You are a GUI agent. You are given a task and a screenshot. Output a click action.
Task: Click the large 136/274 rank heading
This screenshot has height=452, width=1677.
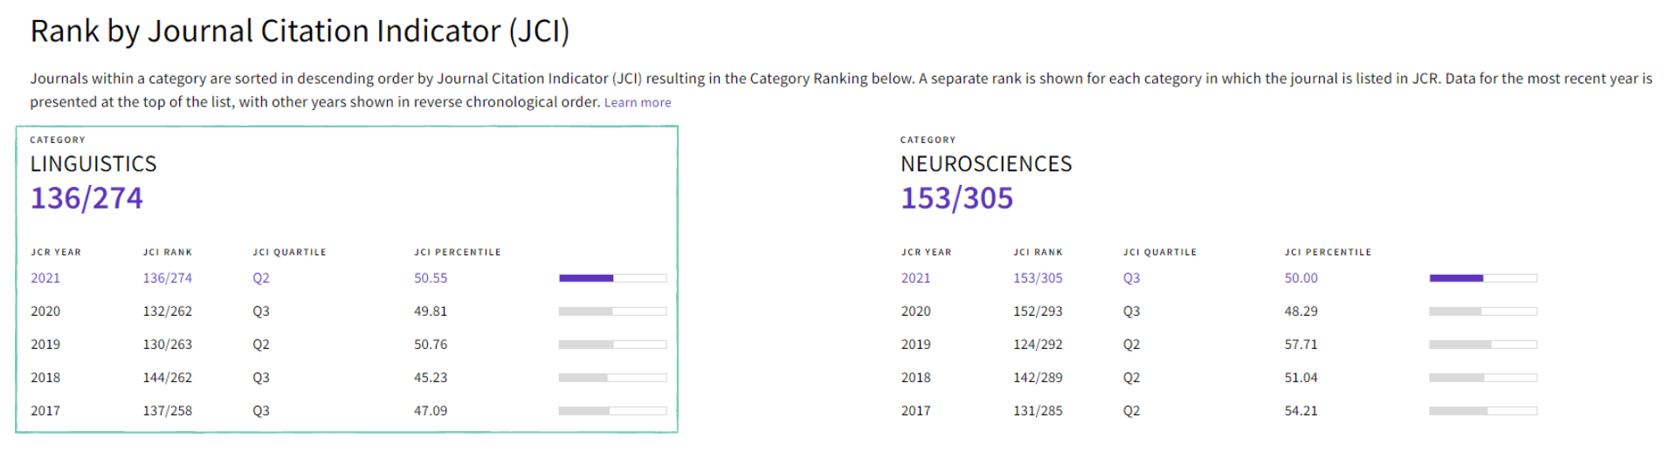[x=86, y=199]
